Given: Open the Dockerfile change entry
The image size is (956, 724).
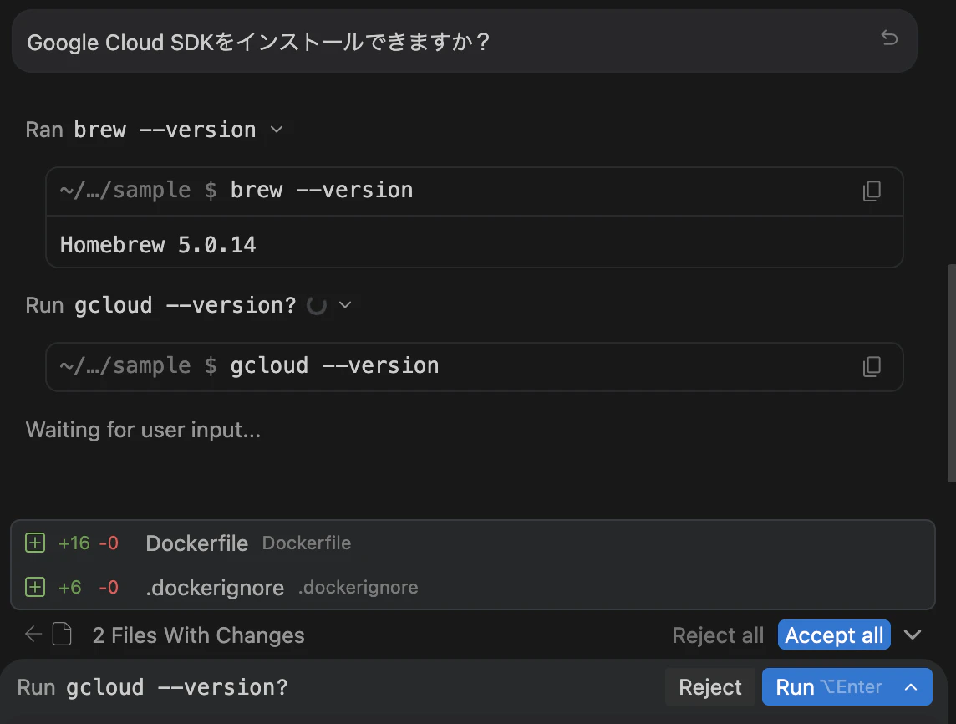Looking at the screenshot, I should click(472, 543).
